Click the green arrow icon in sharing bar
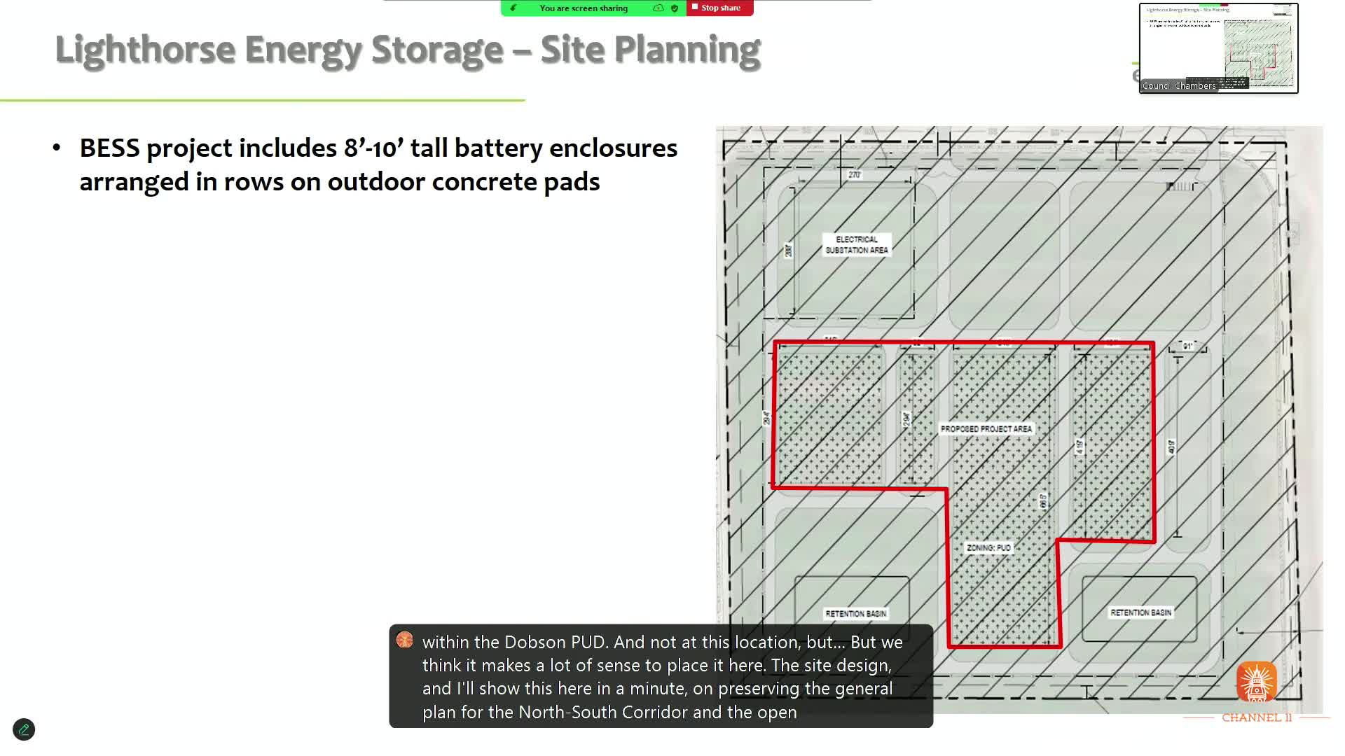Image resolution: width=1345 pixels, height=756 pixels. [513, 8]
